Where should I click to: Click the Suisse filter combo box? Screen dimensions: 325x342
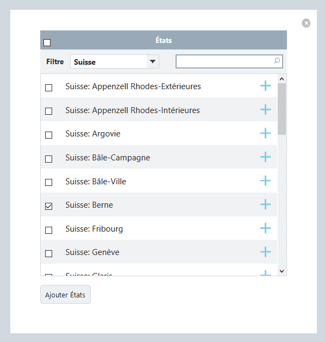click(x=115, y=61)
